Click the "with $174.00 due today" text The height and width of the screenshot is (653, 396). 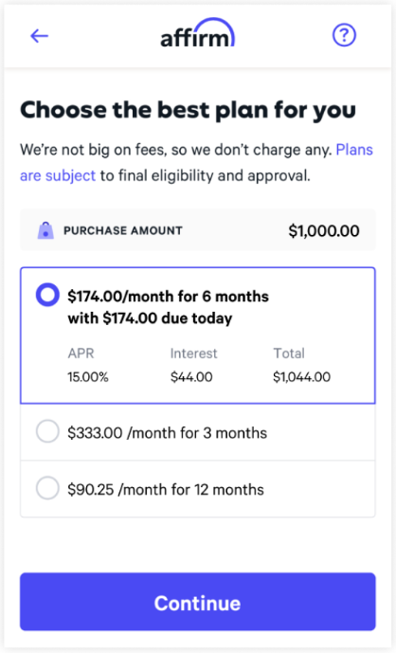150,318
